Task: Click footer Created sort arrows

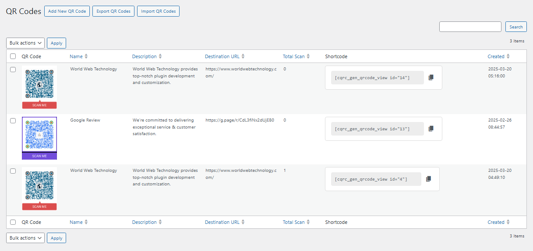Action: tap(508, 222)
